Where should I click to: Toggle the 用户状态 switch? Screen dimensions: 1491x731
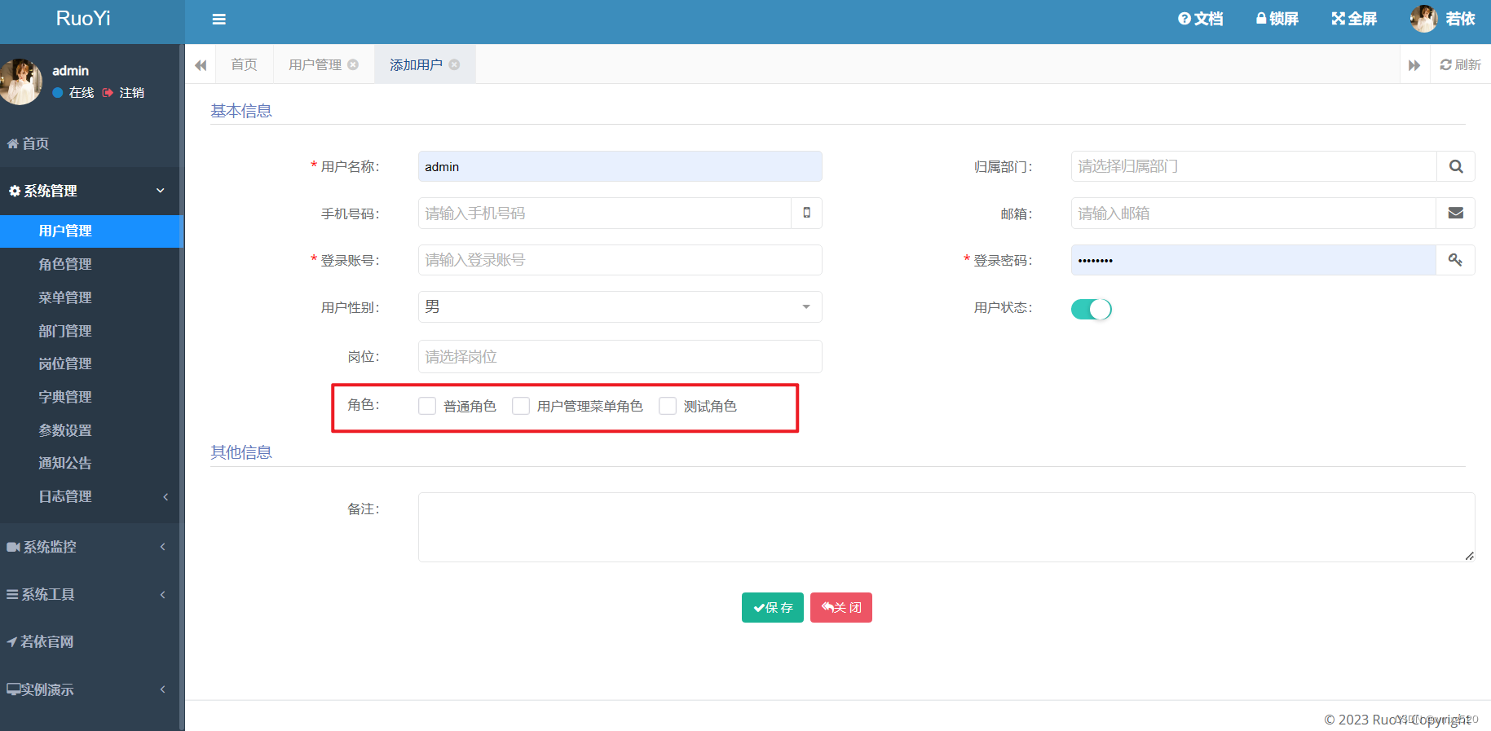(x=1091, y=309)
